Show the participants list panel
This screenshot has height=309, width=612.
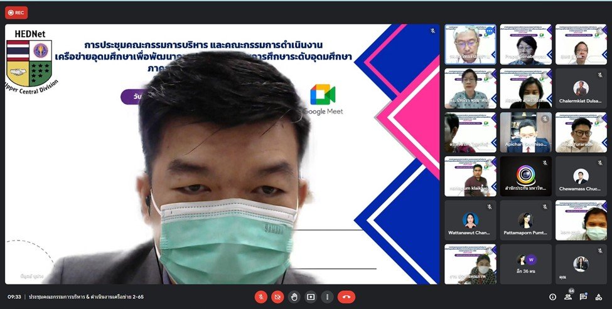click(x=568, y=296)
